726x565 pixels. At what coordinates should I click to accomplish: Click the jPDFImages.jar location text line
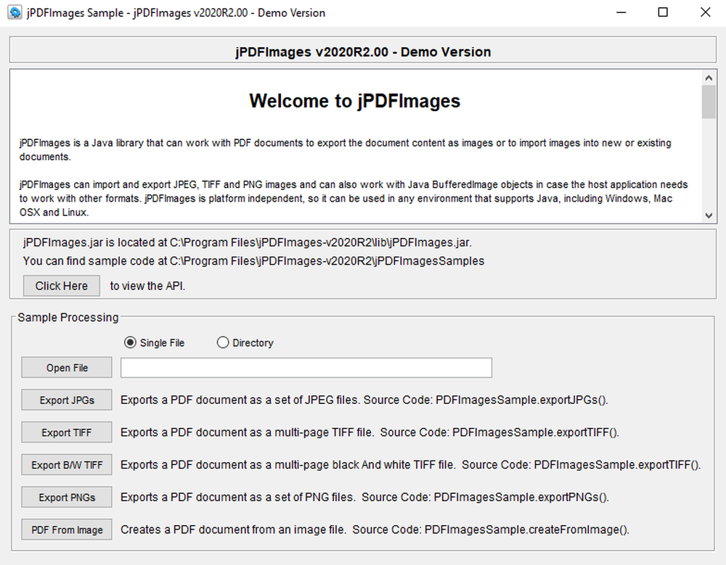point(248,242)
